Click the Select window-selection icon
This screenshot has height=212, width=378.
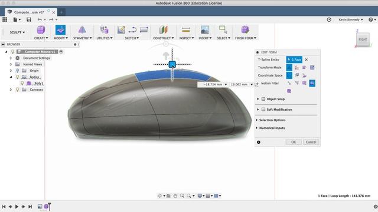pos(223,30)
